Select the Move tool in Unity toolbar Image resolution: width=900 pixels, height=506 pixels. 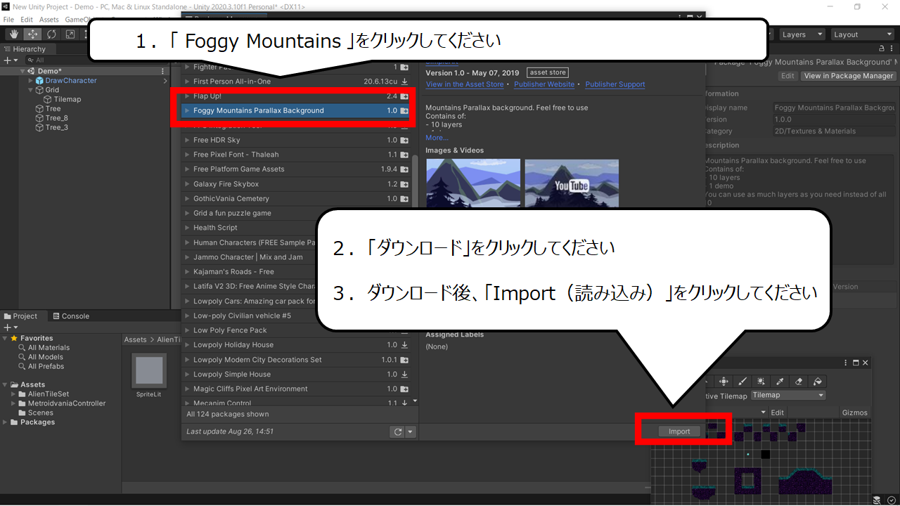point(32,34)
